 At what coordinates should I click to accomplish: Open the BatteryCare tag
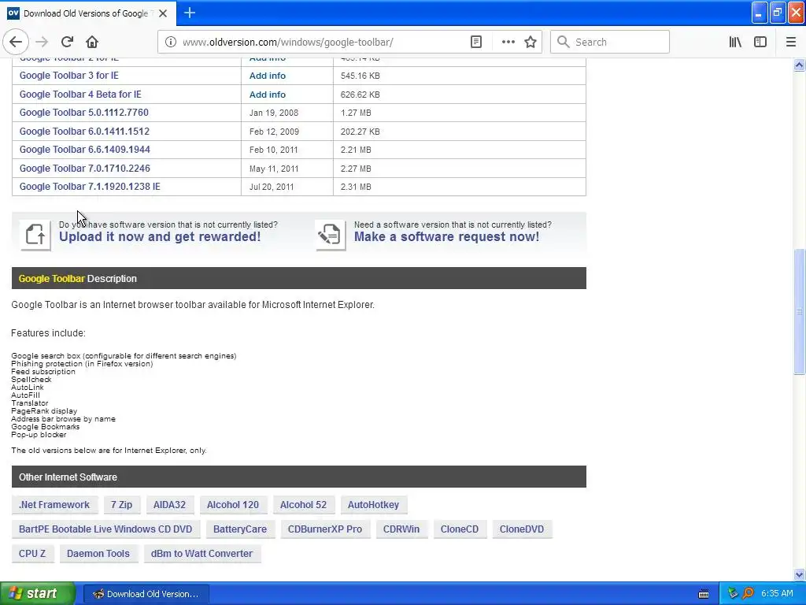pyautogui.click(x=240, y=529)
